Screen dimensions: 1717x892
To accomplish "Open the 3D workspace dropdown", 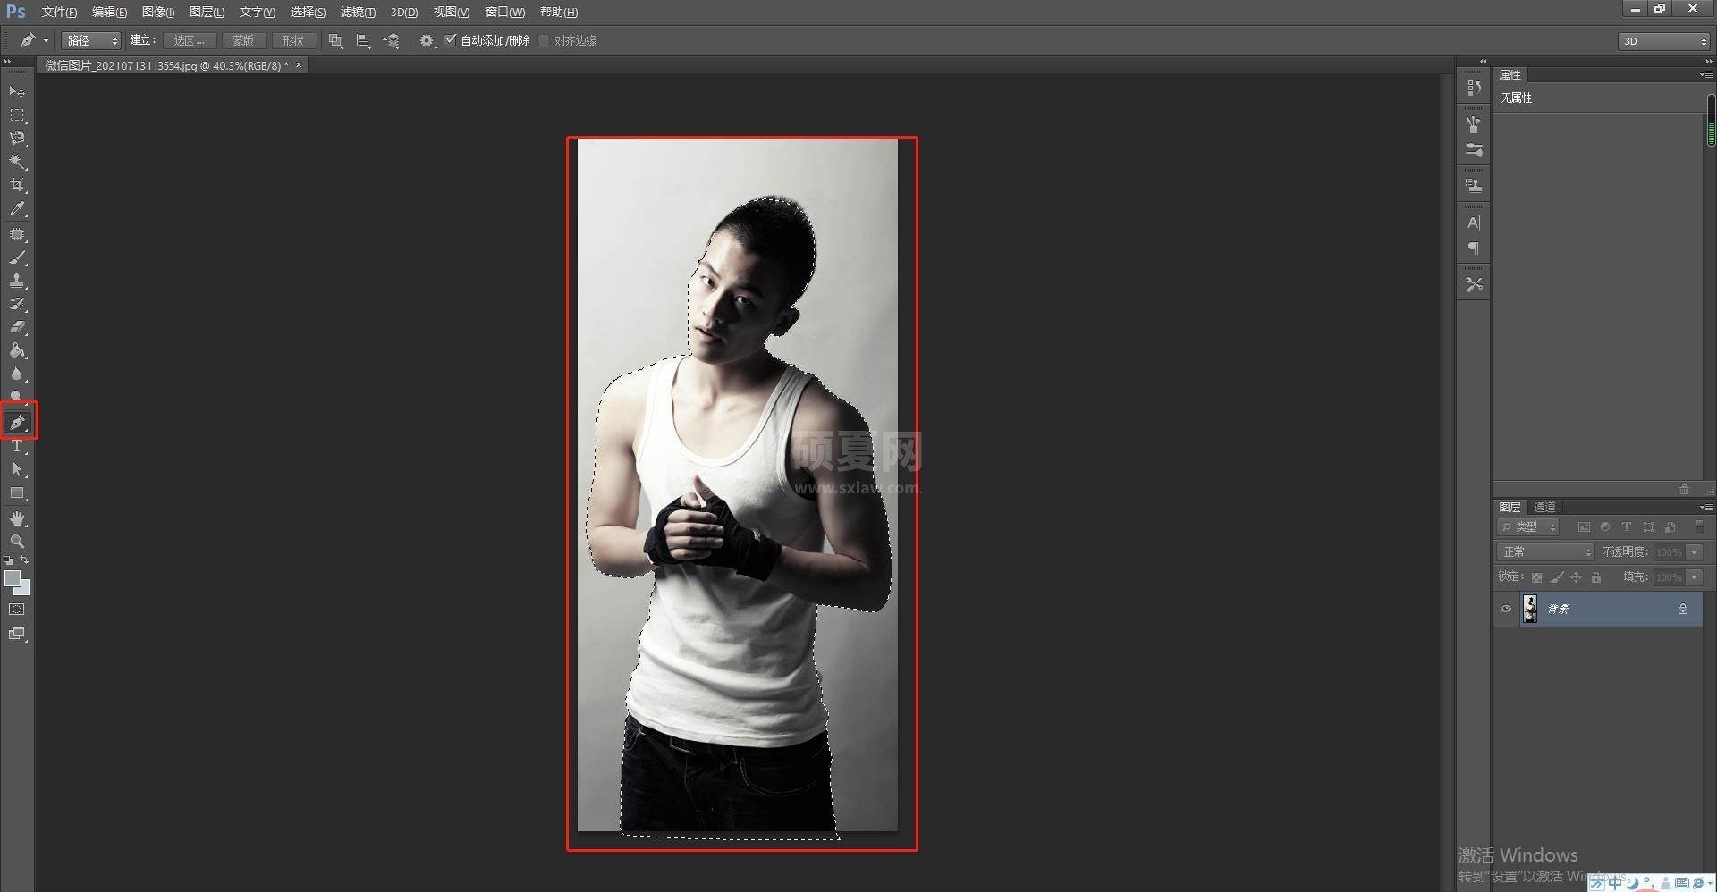I will click(x=1664, y=41).
